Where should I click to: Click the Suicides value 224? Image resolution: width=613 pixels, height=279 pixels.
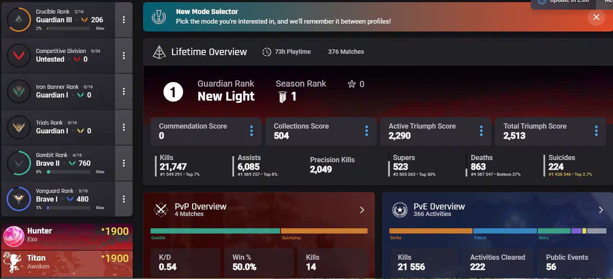click(x=556, y=167)
